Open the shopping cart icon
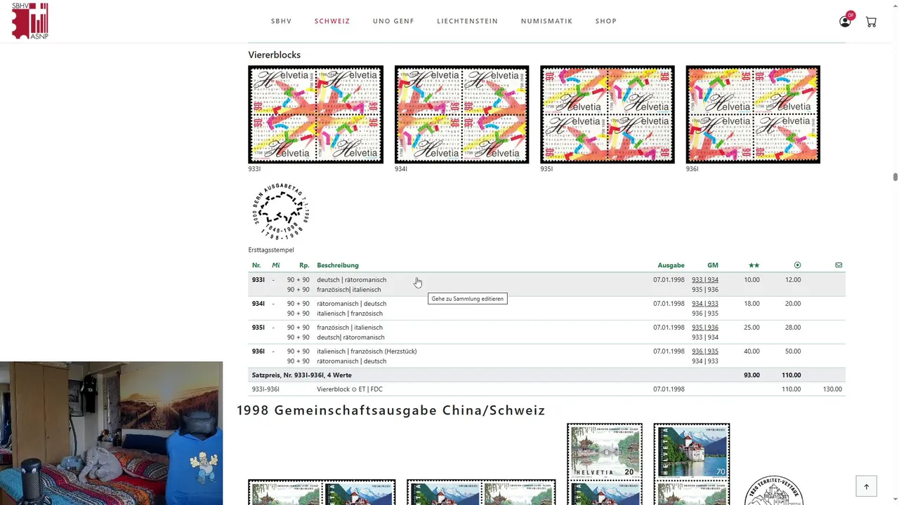This screenshot has width=899, height=505. click(871, 22)
